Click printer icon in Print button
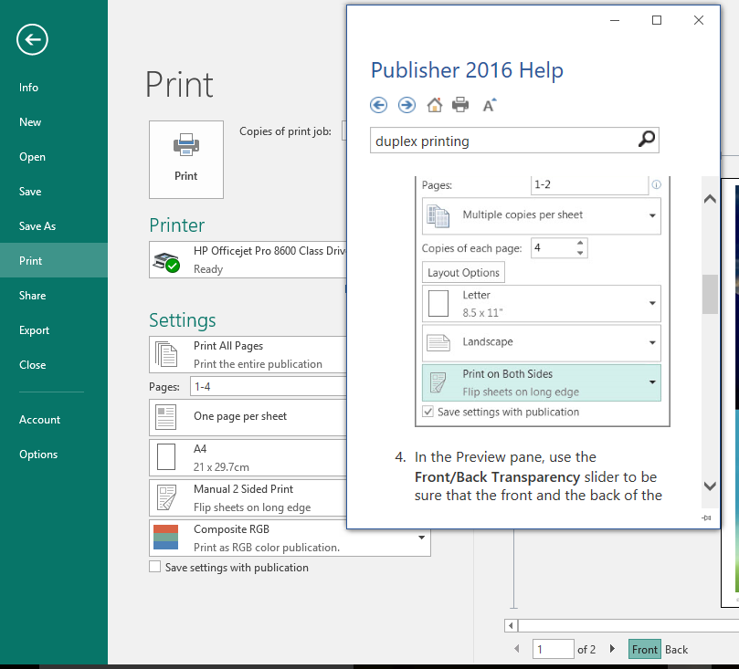 [186, 144]
